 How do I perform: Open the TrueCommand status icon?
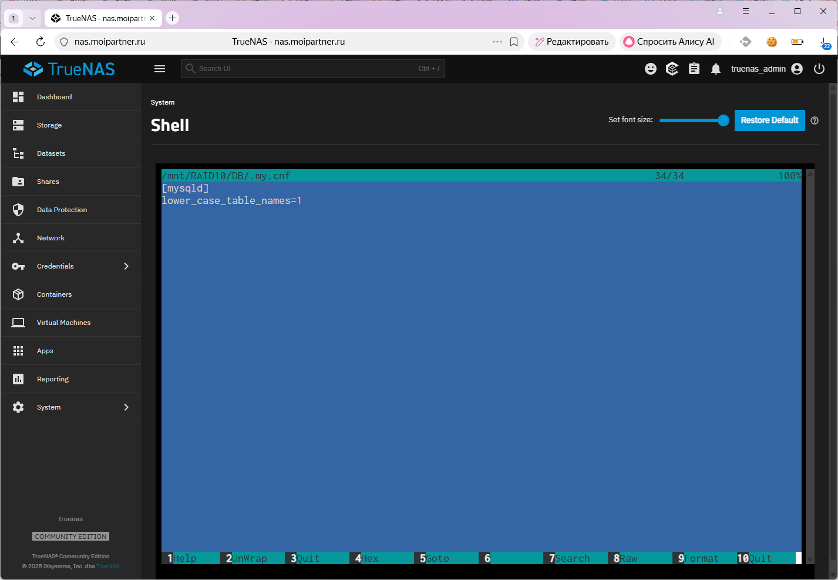pos(672,69)
